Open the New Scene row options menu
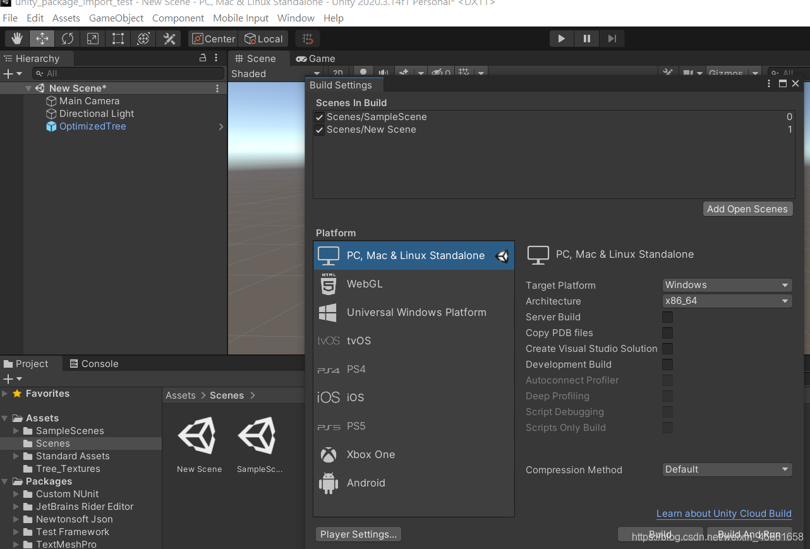Image resolution: width=810 pixels, height=549 pixels. click(217, 88)
